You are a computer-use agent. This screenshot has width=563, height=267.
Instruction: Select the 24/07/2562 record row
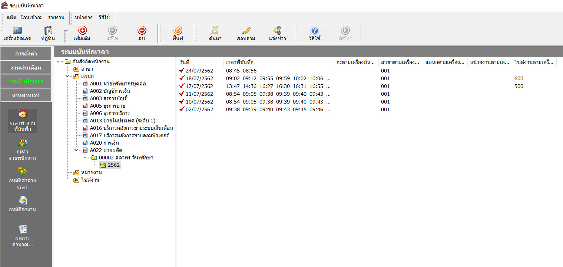click(x=367, y=71)
